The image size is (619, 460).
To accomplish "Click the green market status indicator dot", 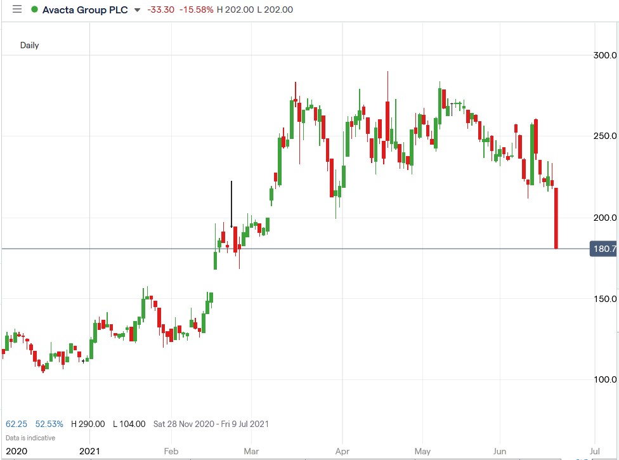I will [x=33, y=10].
